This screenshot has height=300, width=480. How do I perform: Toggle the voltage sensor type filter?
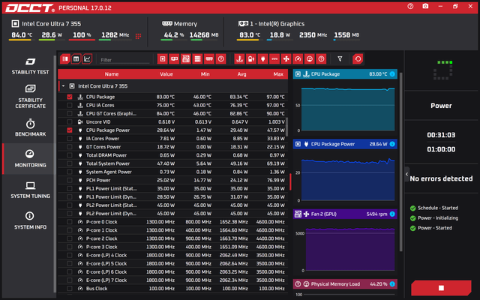(x=251, y=58)
